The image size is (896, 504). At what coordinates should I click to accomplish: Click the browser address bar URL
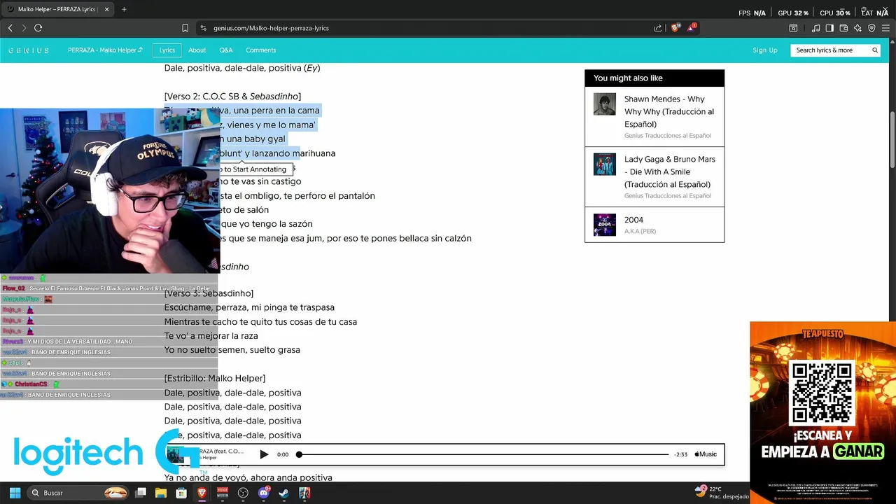pos(271,28)
